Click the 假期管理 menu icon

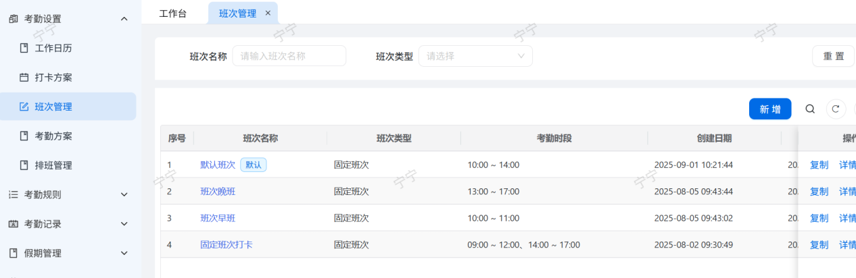[x=14, y=253]
